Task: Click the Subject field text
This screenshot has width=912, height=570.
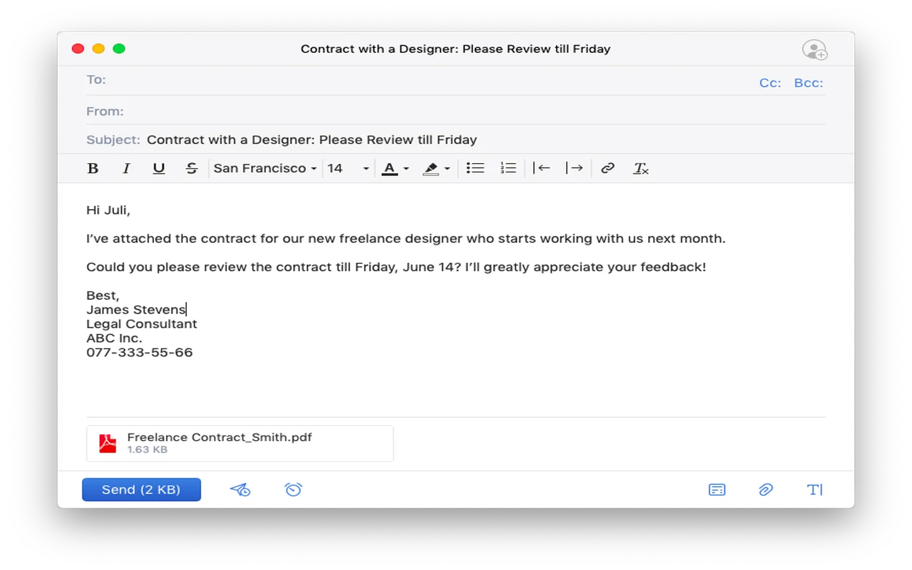Action: coord(312,140)
